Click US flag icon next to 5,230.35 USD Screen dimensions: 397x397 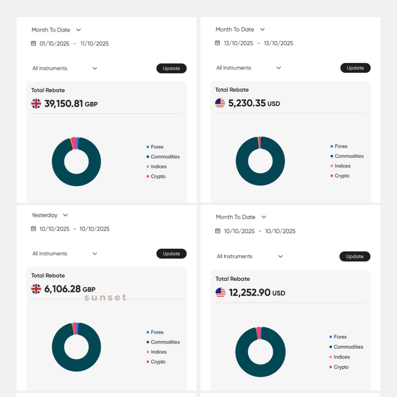220,103
